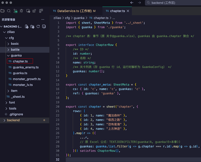Click the "魔法森林" string on line 22
The width and height of the screenshot is (201, 162).
[x=114, y=115]
